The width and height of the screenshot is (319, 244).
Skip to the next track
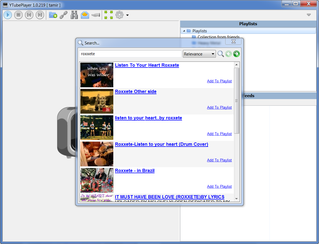click(x=40, y=15)
